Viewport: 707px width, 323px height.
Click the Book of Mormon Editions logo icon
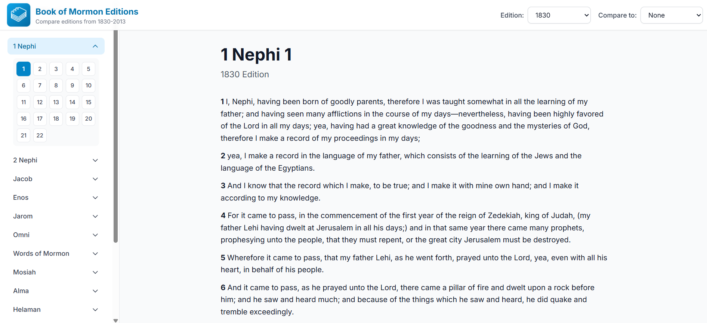point(18,15)
